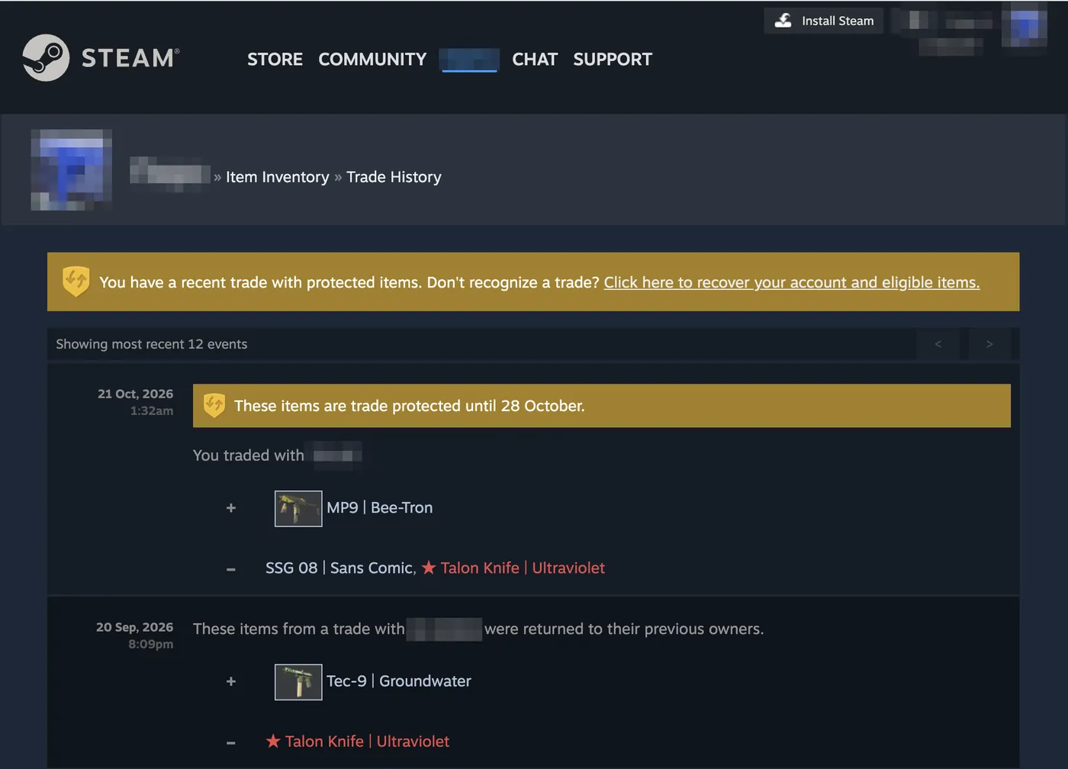Click the '1:32am' timestamp

(152, 411)
